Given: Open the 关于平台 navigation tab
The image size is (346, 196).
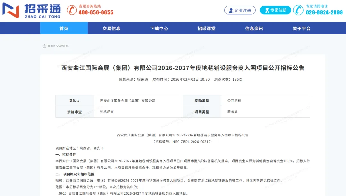Looking at the screenshot, I should [x=302, y=28].
